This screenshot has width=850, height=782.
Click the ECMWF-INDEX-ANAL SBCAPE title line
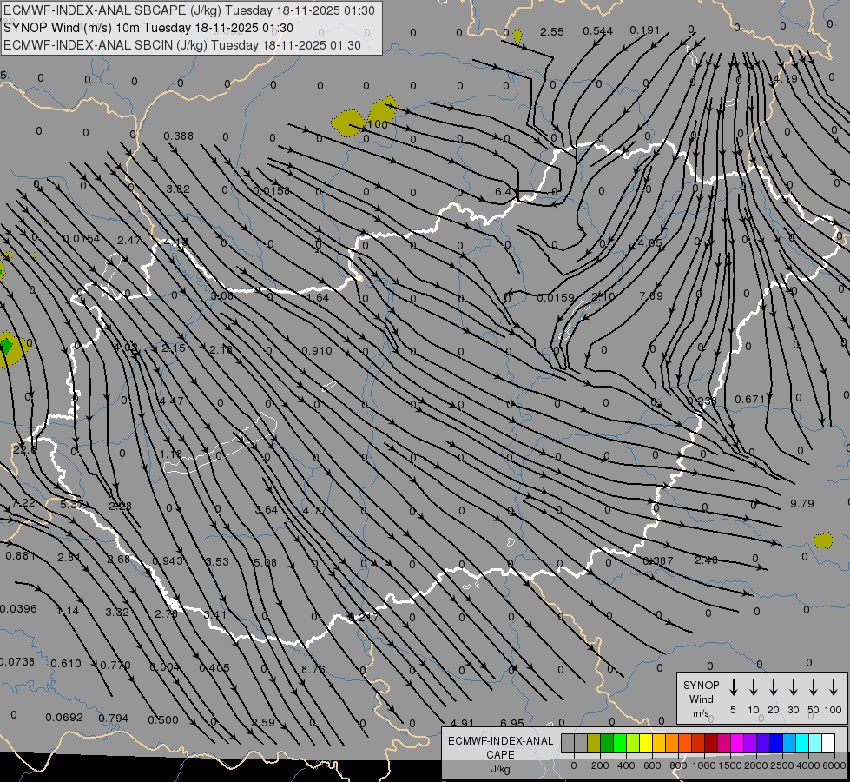point(189,10)
